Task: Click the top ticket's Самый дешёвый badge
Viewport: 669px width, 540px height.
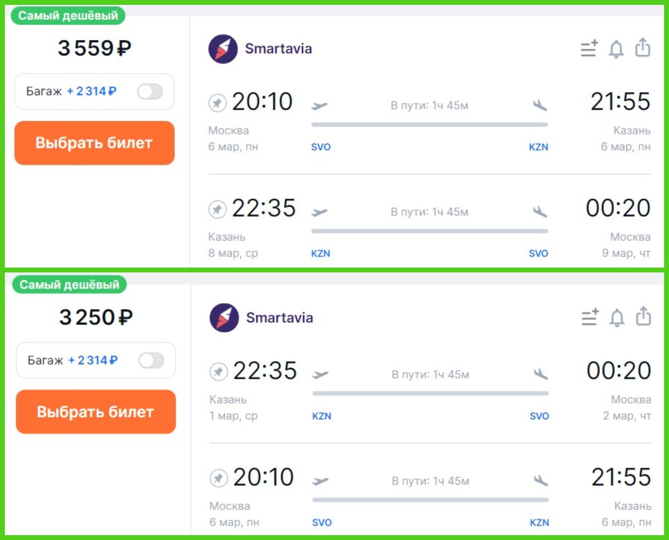Action: click(x=68, y=16)
